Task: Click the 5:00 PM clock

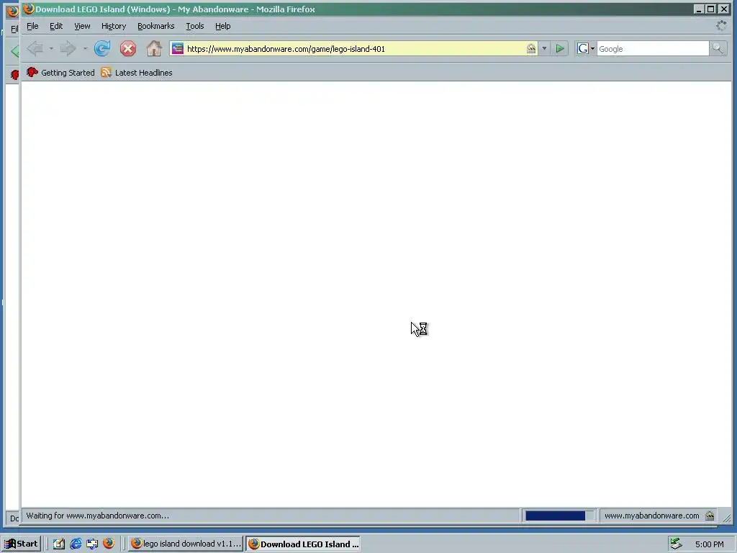Action: [x=709, y=544]
